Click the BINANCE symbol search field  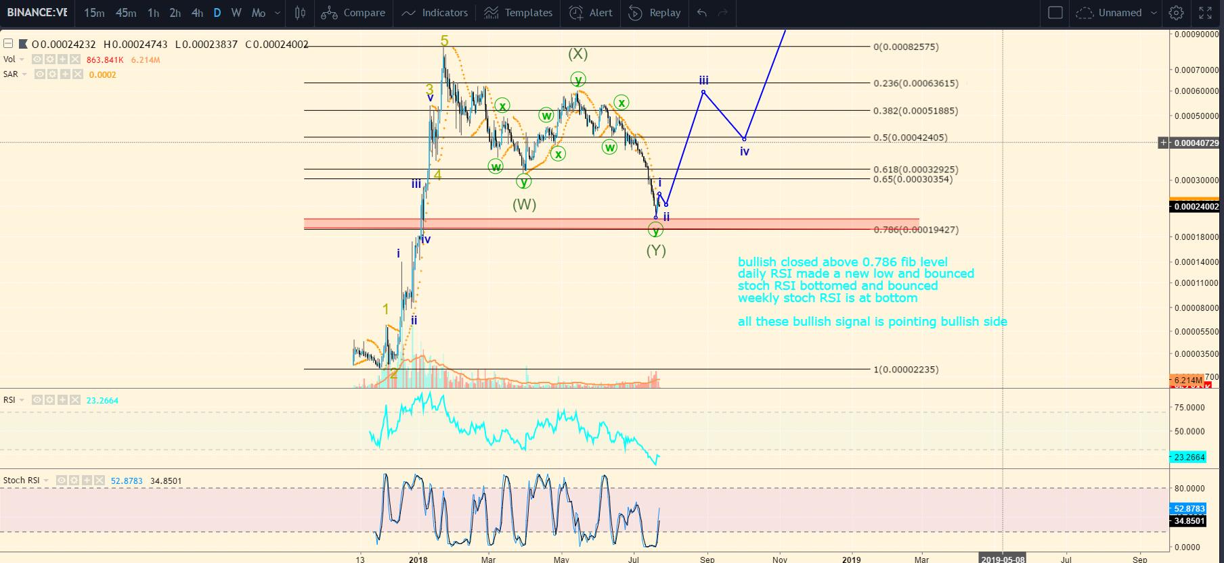pos(38,13)
